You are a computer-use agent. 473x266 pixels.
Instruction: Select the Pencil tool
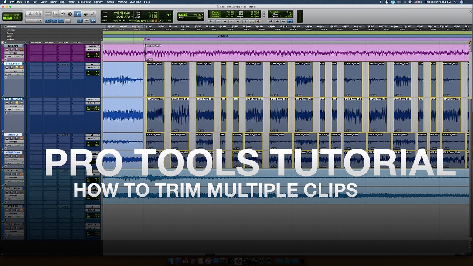tap(93, 14)
